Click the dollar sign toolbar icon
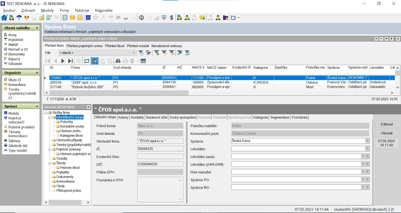 coord(172,18)
